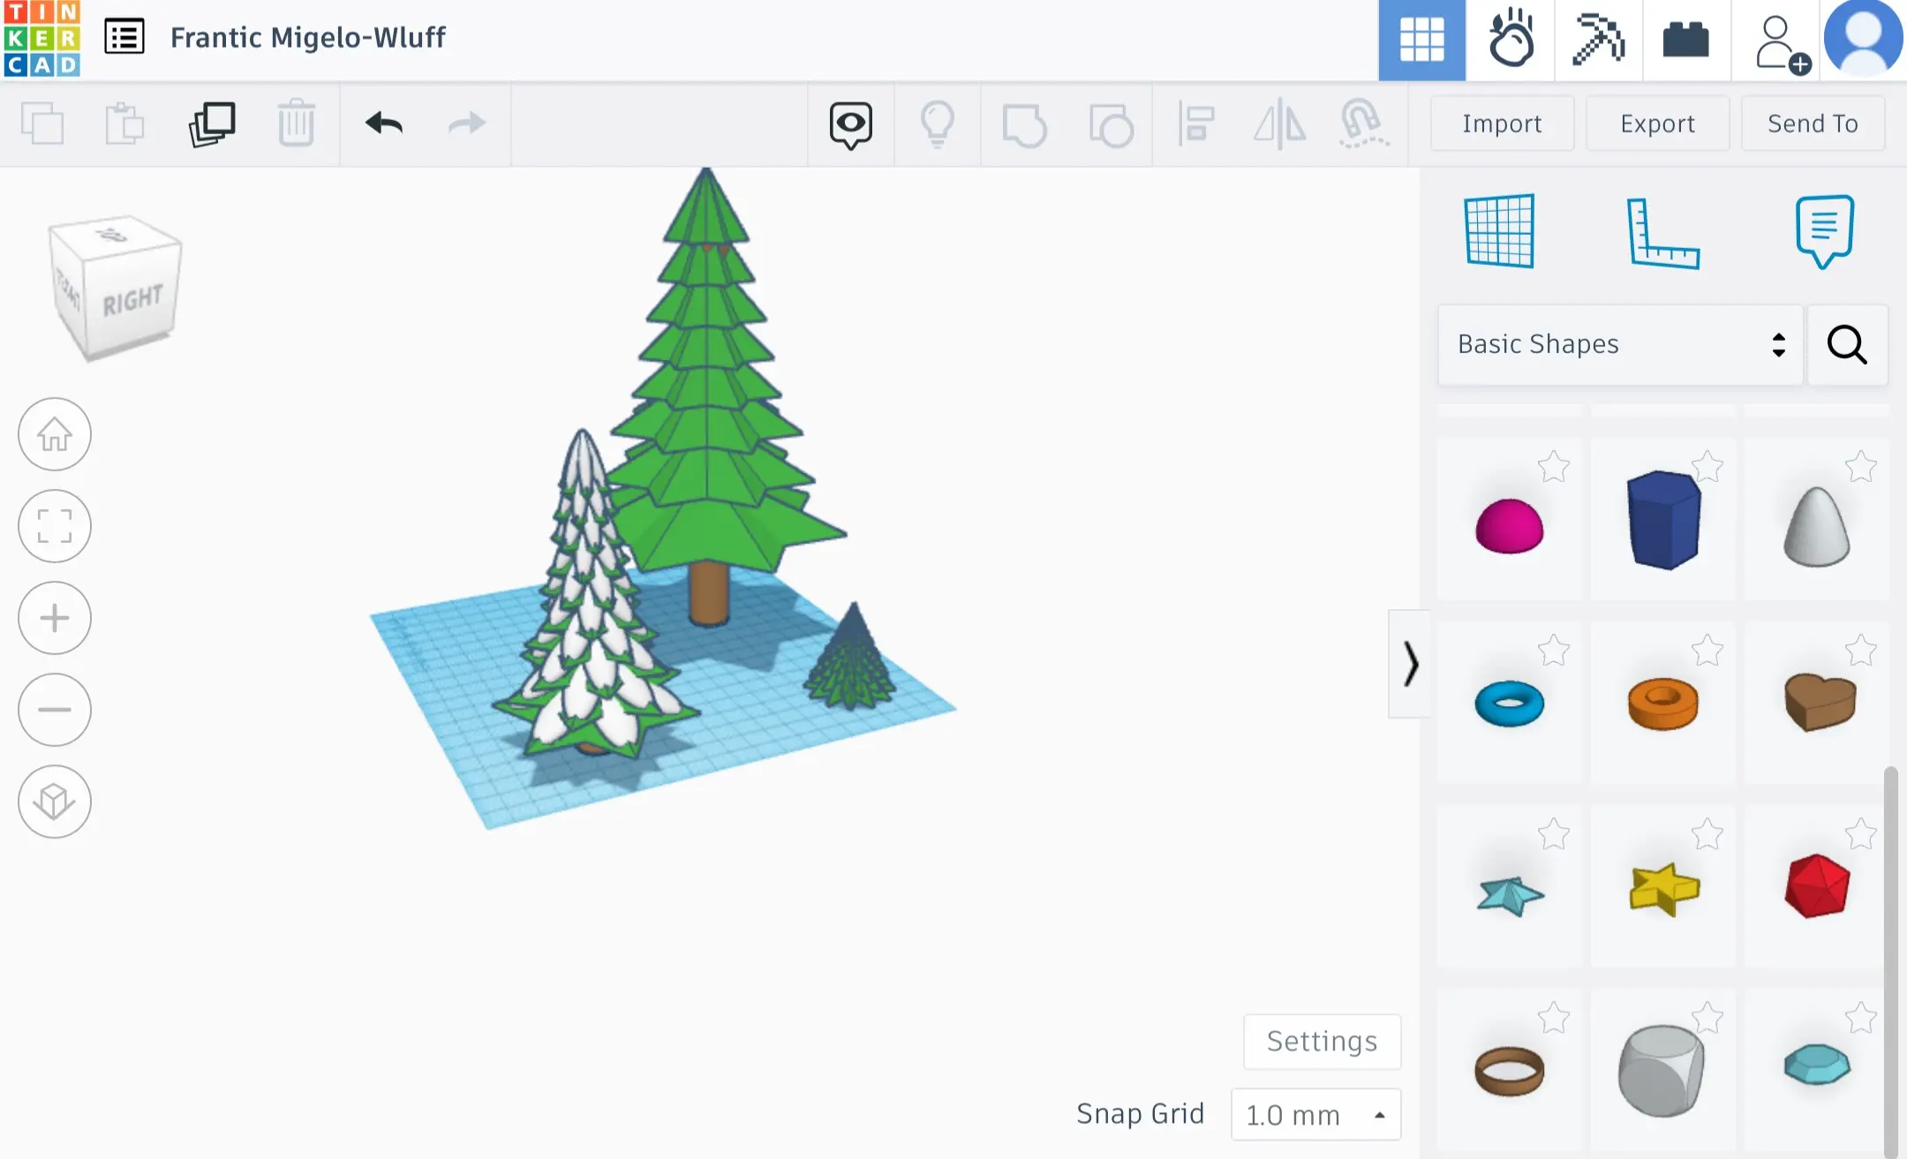Click the Settings button

click(1322, 1042)
